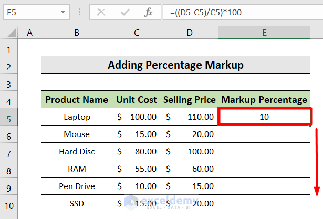
Task: Select column D header
Action: coord(190,33)
